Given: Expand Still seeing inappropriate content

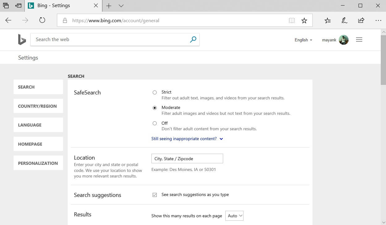Looking at the screenshot, I should point(187,139).
